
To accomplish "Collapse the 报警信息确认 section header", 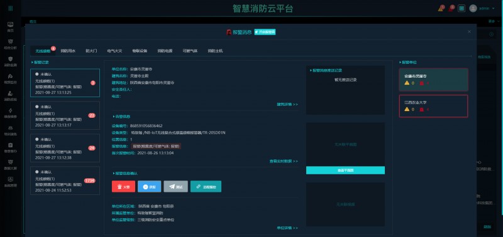I will coord(124,173).
